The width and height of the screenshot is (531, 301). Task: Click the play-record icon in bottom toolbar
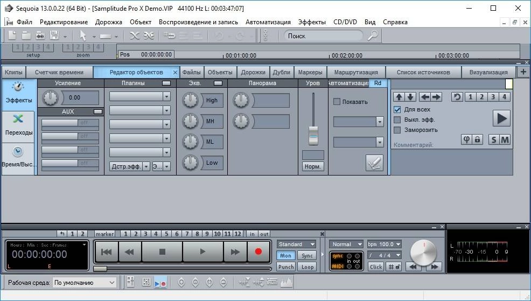160,282
